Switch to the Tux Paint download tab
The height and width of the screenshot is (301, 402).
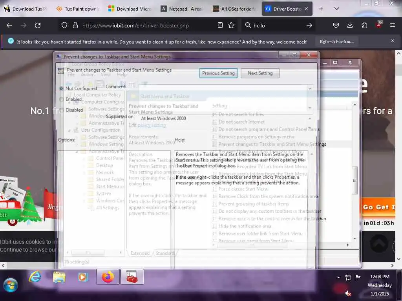coord(77,9)
